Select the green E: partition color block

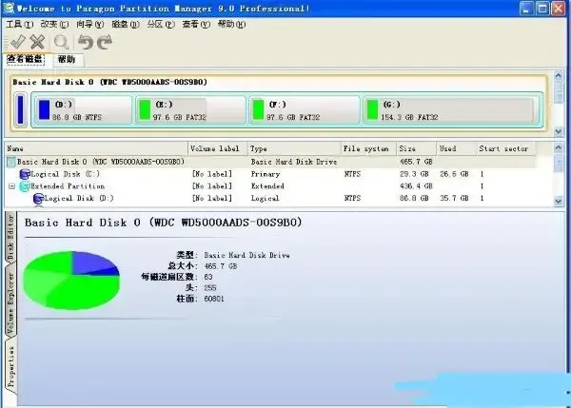(x=145, y=109)
